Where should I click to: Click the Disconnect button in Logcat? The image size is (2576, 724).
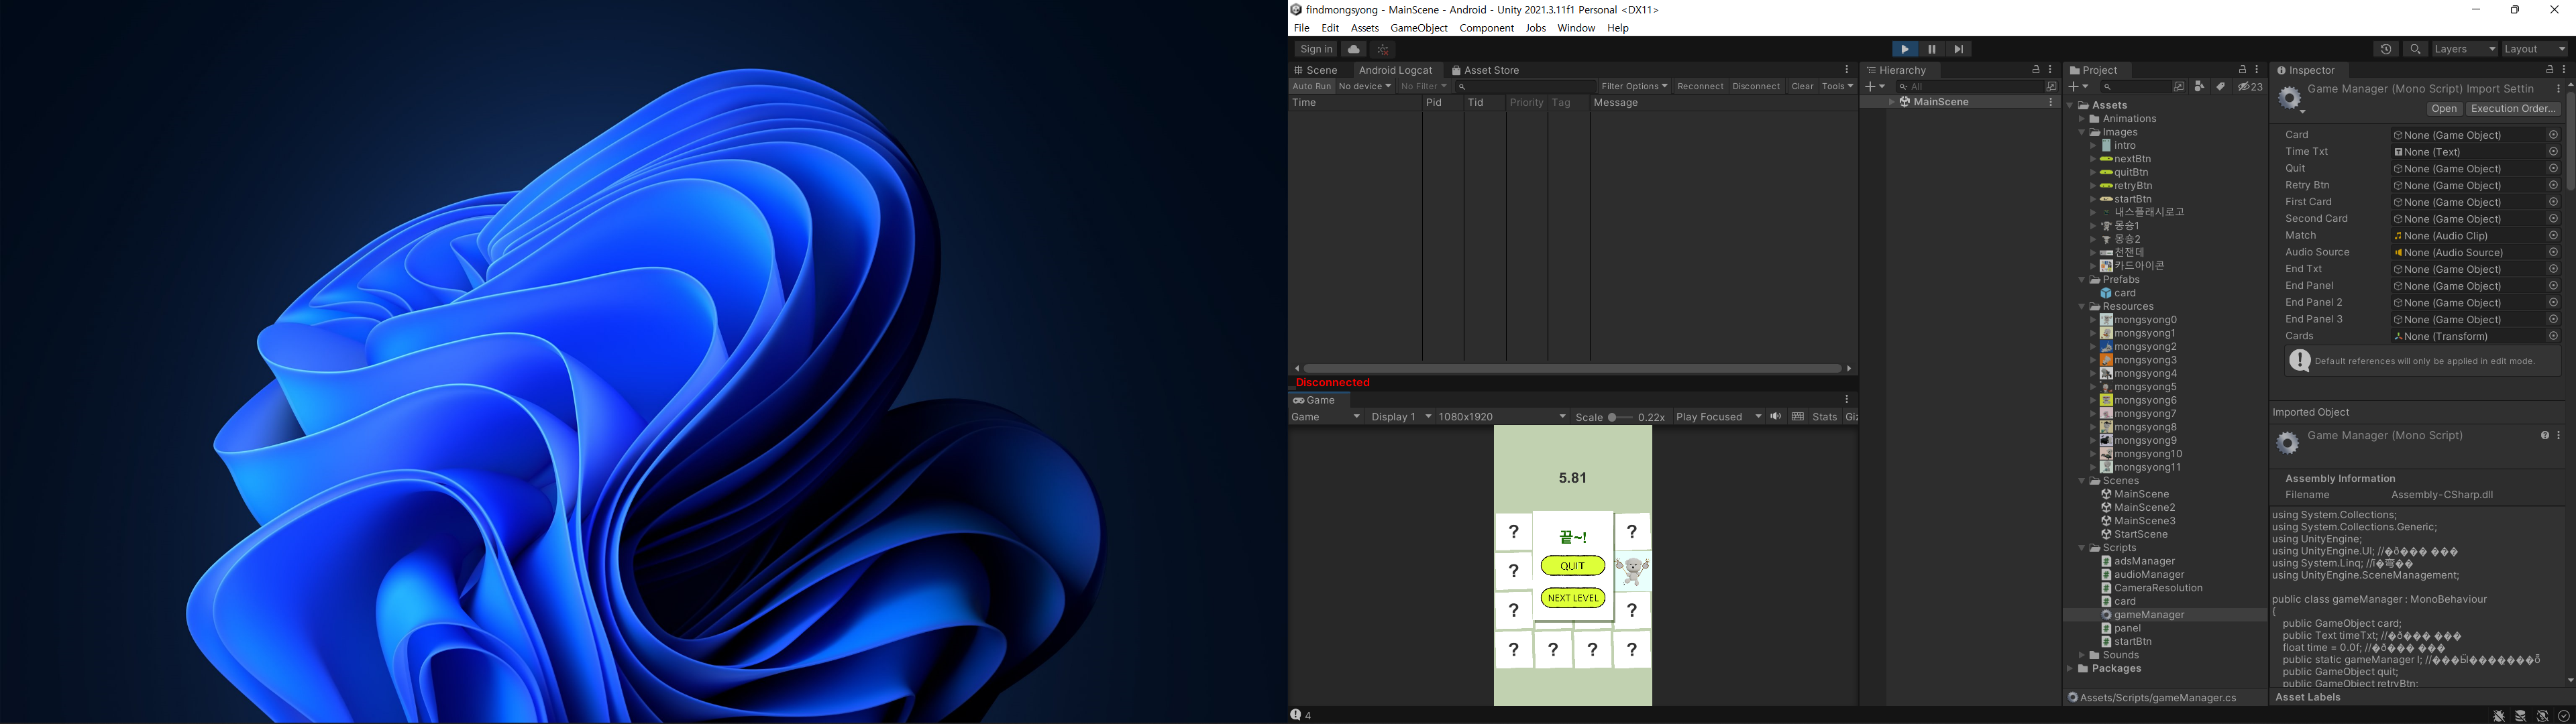(x=1756, y=87)
